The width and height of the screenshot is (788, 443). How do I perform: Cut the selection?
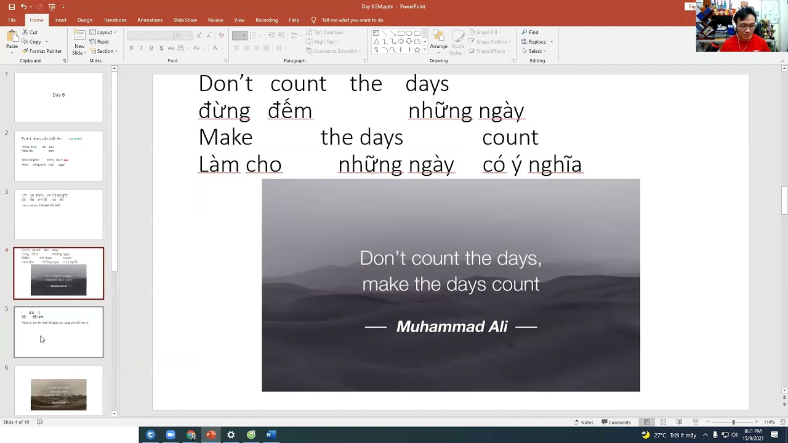point(30,32)
